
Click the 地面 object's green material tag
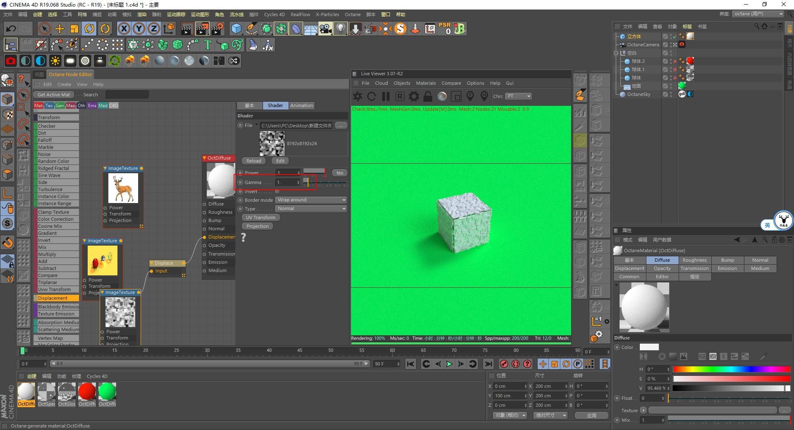682,86
